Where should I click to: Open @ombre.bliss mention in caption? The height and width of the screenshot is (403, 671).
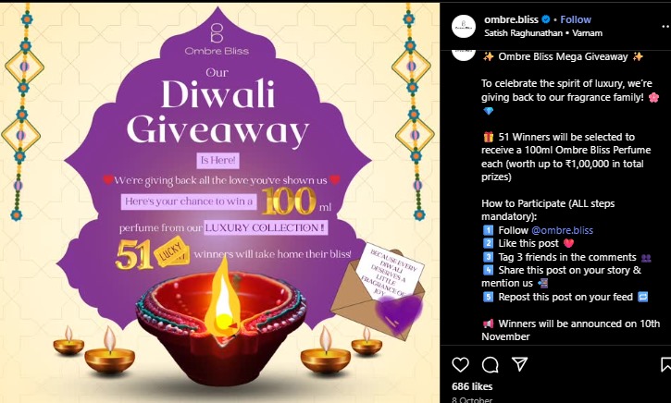tap(562, 230)
